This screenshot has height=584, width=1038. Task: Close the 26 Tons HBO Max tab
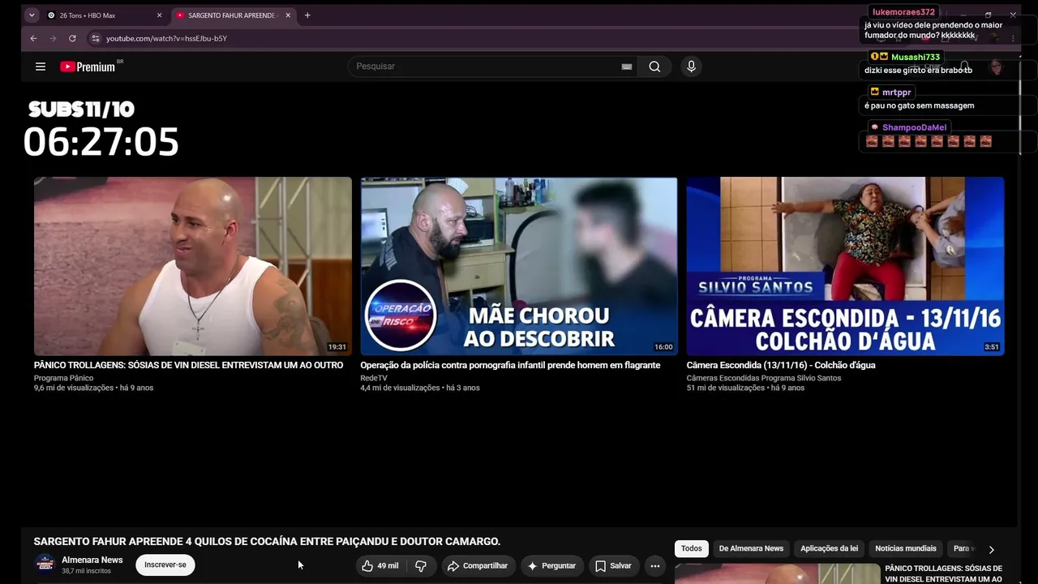pos(159,15)
